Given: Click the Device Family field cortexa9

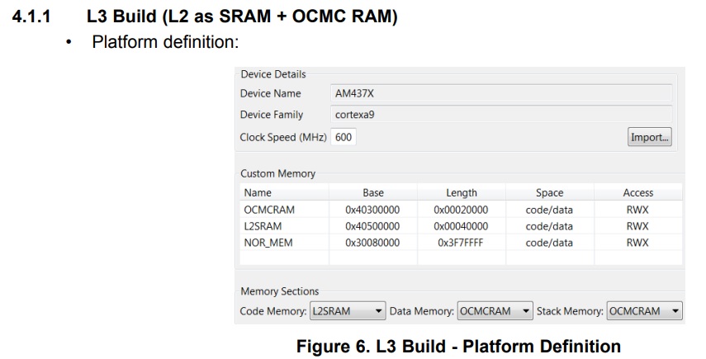Looking at the screenshot, I should [500, 115].
